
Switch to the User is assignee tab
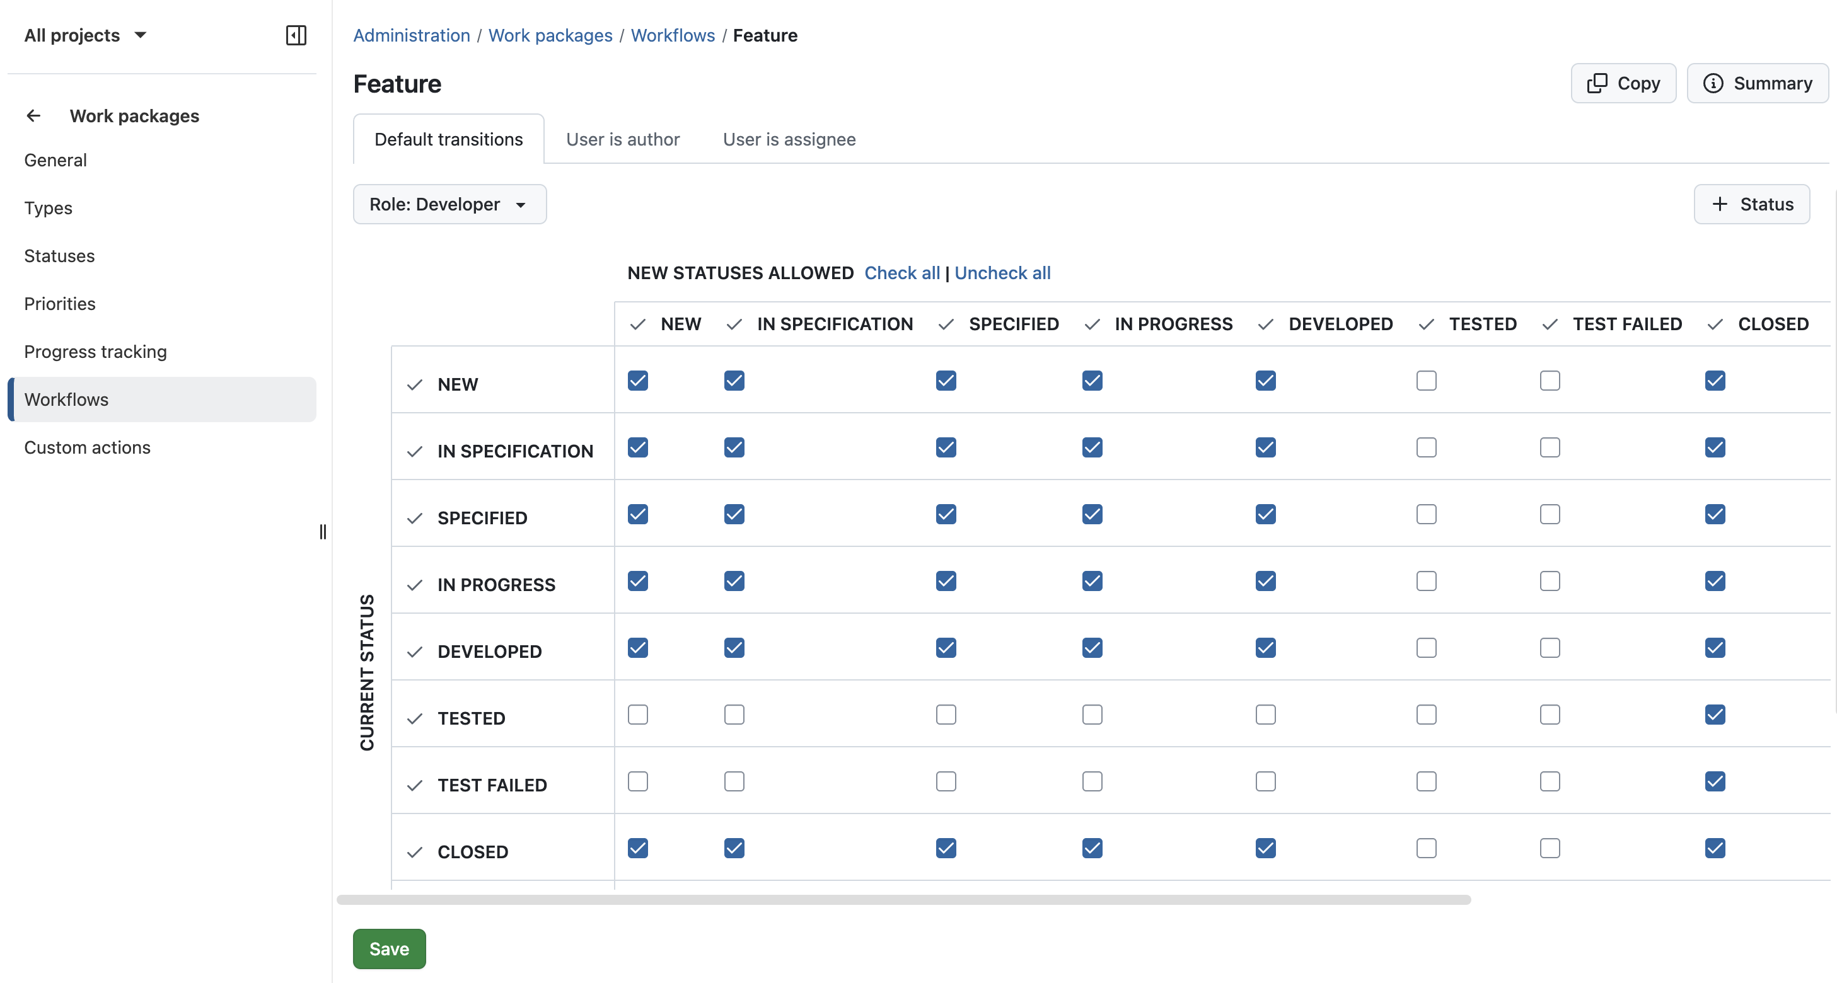[x=789, y=139]
